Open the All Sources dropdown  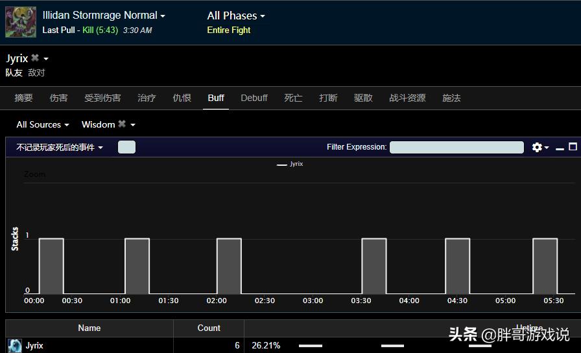(42, 124)
